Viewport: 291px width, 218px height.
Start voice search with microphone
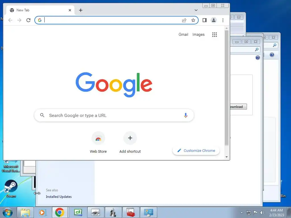186,115
